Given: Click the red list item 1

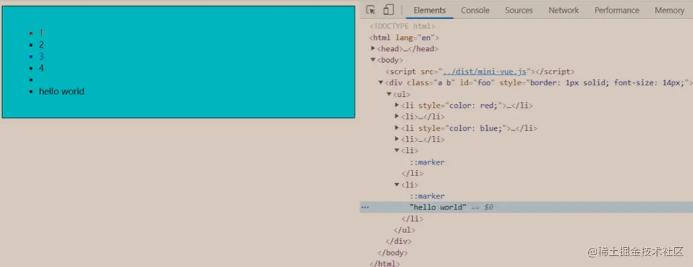Looking at the screenshot, I should click(41, 33).
